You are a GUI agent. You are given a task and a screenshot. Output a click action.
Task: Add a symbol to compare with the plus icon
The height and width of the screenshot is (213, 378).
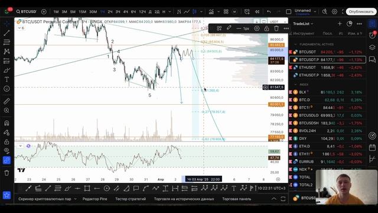(44, 12)
